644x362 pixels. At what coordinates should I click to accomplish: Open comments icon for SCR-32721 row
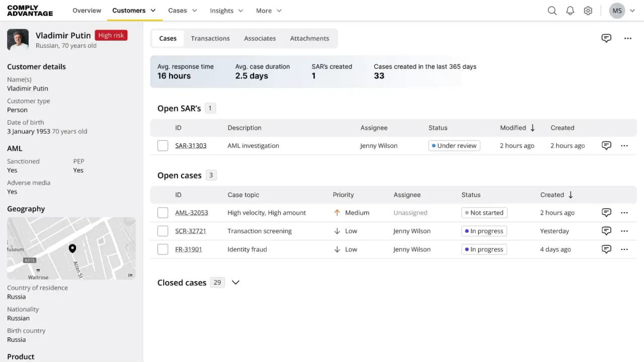pyautogui.click(x=606, y=231)
